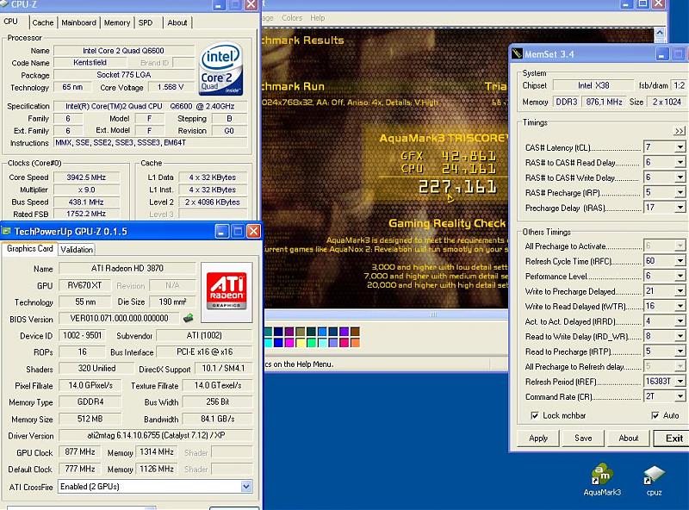
Task: Open the Read to Write Delay (tRD_WR) dropdown
Action: 680,336
